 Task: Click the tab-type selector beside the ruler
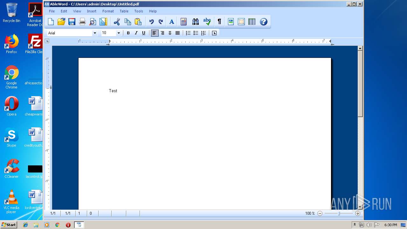[47, 41]
